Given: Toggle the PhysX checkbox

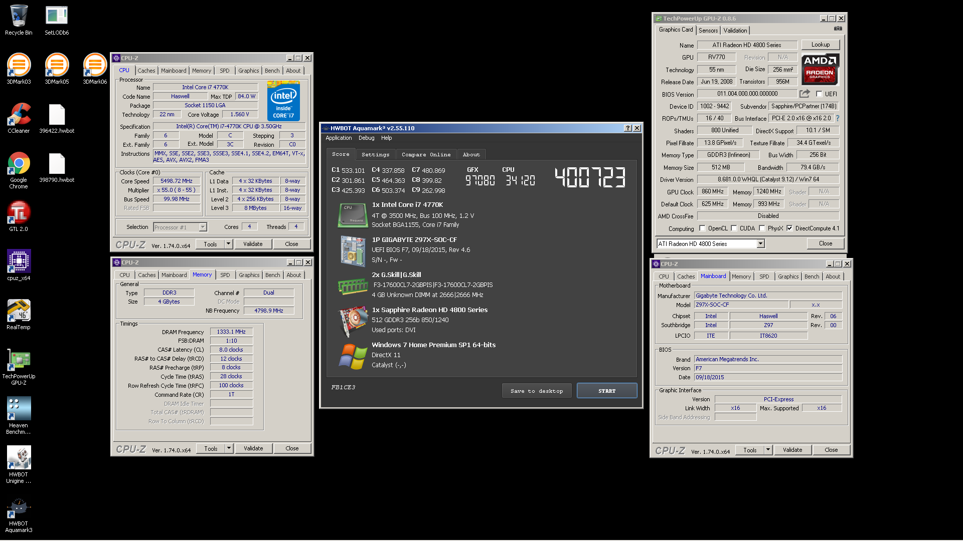Looking at the screenshot, I should tap(762, 228).
